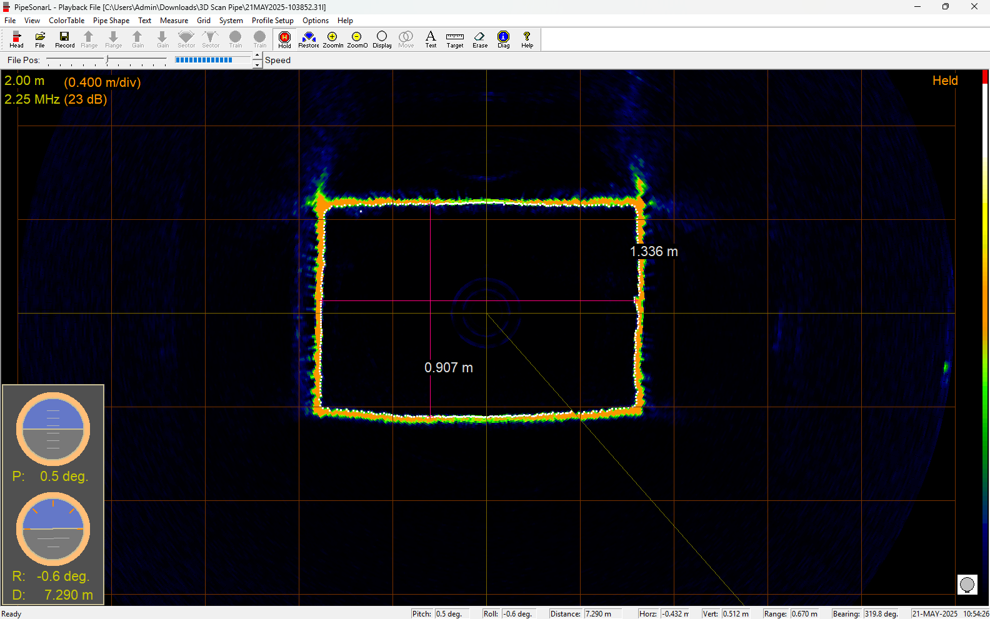Open the ColorTable menu

click(66, 21)
